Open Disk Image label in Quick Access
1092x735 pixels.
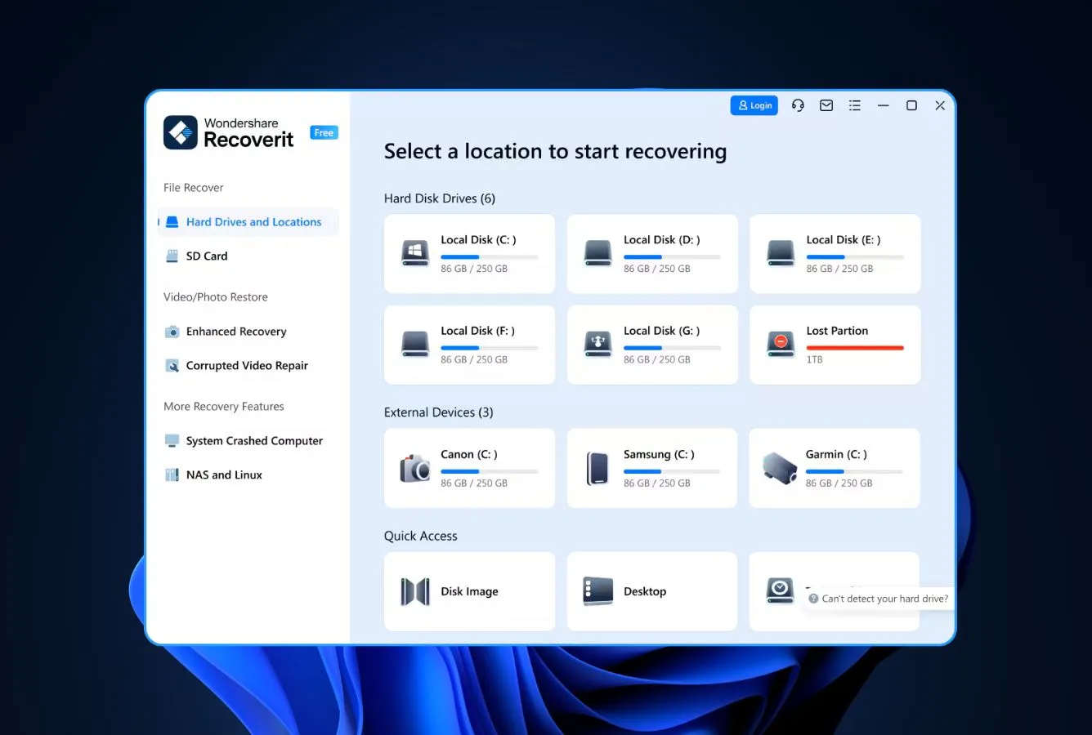click(469, 591)
